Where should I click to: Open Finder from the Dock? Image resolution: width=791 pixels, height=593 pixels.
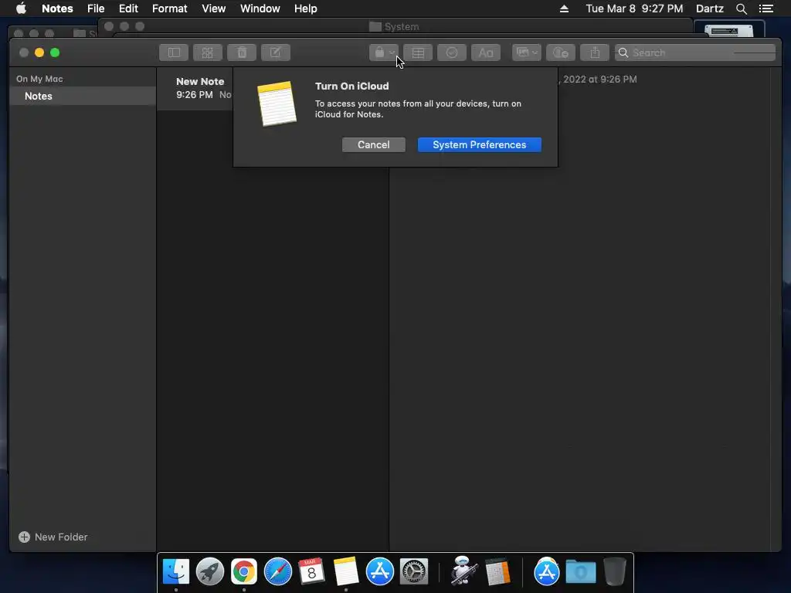tap(175, 571)
